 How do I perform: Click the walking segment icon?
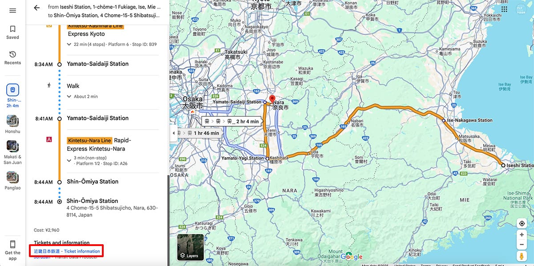coord(49,86)
